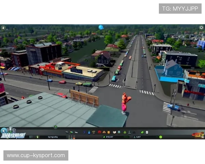Image resolution: width=205 pixels, height=164 pixels.
Task: Open the Fire department menu
Action: 104,132
